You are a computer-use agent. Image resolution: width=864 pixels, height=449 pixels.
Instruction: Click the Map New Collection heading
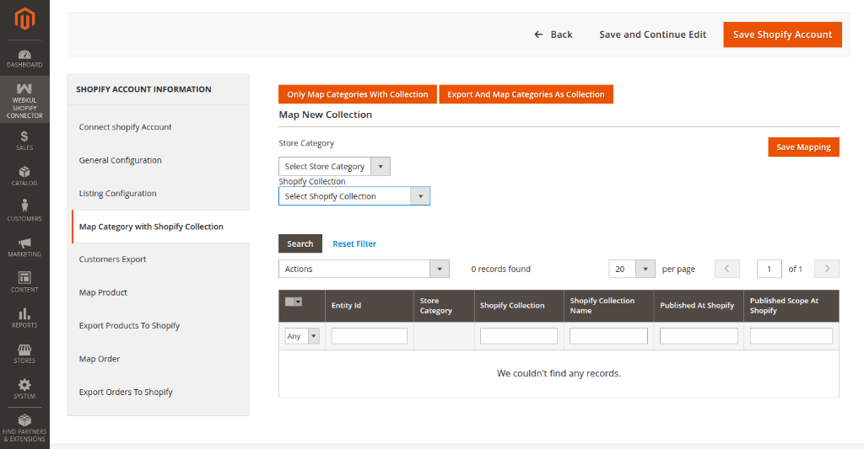pos(325,115)
